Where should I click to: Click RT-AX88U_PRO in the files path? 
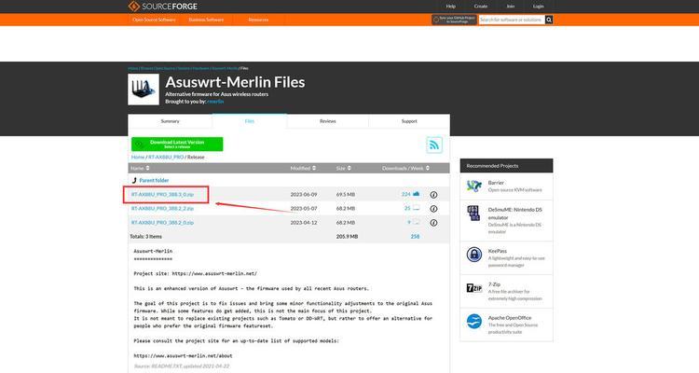(x=166, y=157)
